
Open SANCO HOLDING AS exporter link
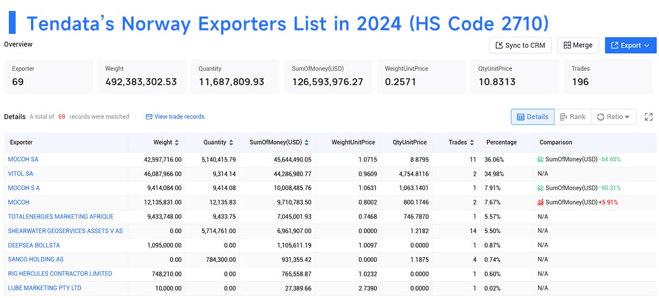pos(36,259)
